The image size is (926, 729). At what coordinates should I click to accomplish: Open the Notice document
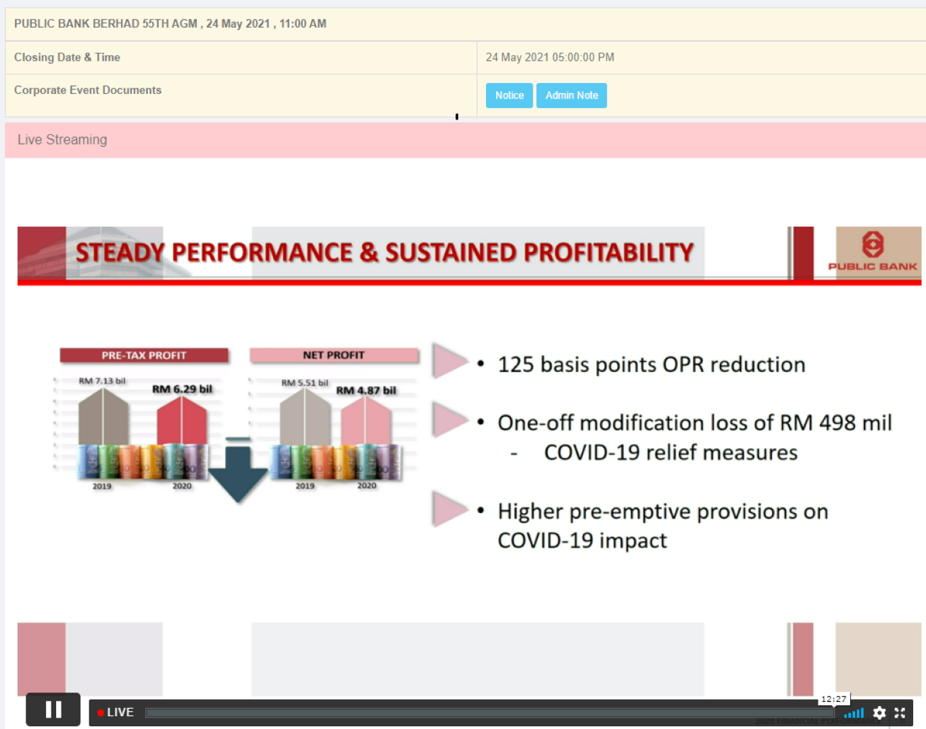(509, 95)
